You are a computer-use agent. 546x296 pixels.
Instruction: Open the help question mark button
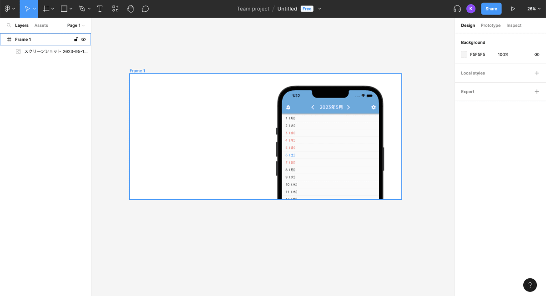click(x=530, y=285)
